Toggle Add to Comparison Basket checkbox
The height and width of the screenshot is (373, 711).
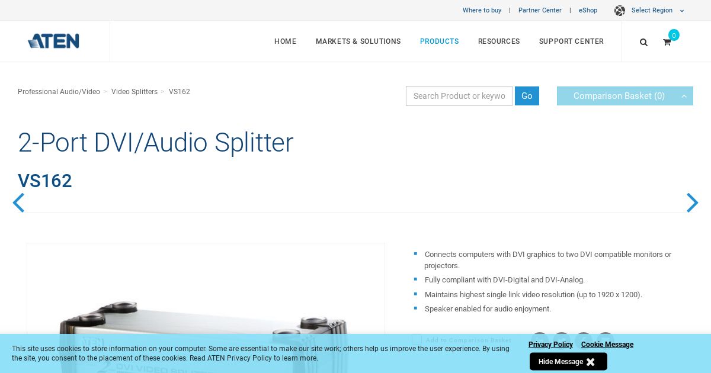tap(417, 340)
